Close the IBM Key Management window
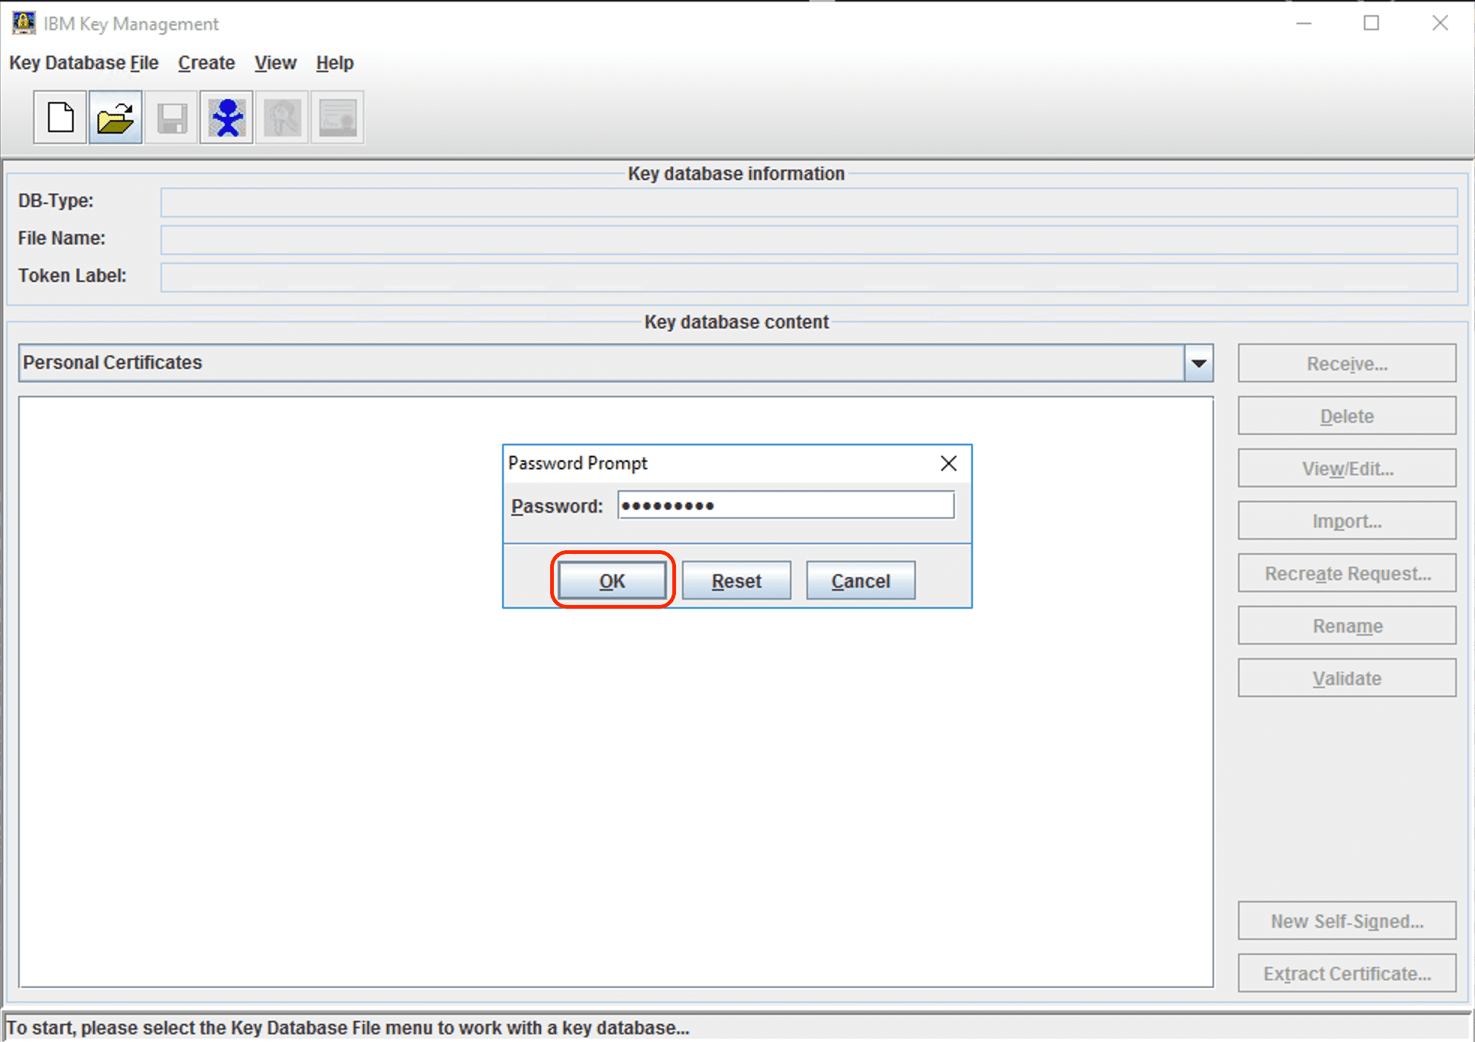This screenshot has width=1475, height=1042. [x=1440, y=23]
